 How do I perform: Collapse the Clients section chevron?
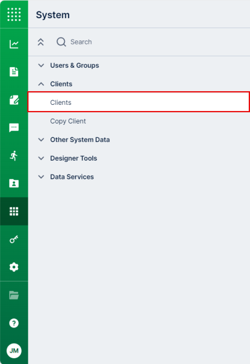[x=41, y=84]
